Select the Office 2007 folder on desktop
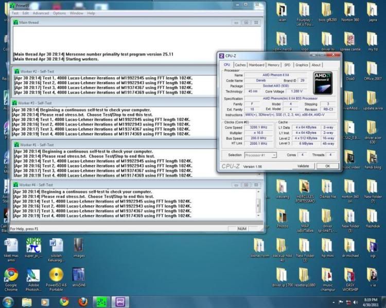This screenshot has height=308, width=386. pyautogui.click(x=373, y=71)
